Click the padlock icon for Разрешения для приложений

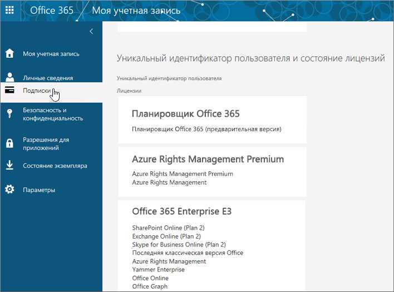point(9,143)
